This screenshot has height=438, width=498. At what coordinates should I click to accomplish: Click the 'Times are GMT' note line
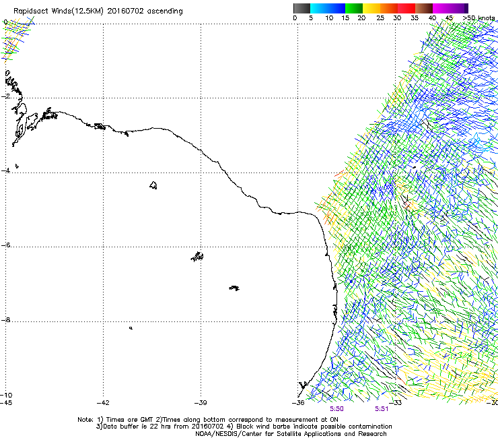[x=130, y=420]
